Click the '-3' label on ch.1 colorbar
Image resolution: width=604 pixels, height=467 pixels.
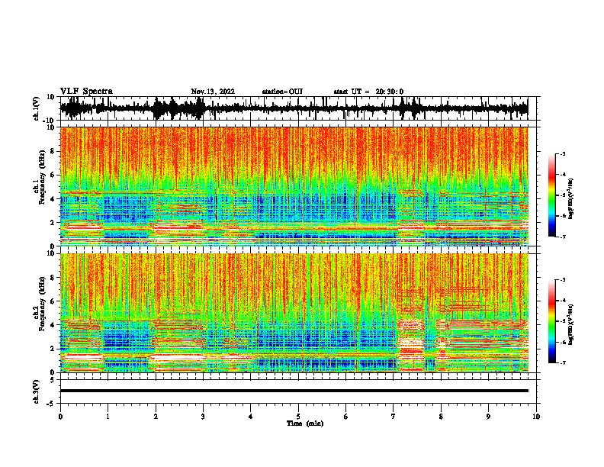pyautogui.click(x=562, y=153)
